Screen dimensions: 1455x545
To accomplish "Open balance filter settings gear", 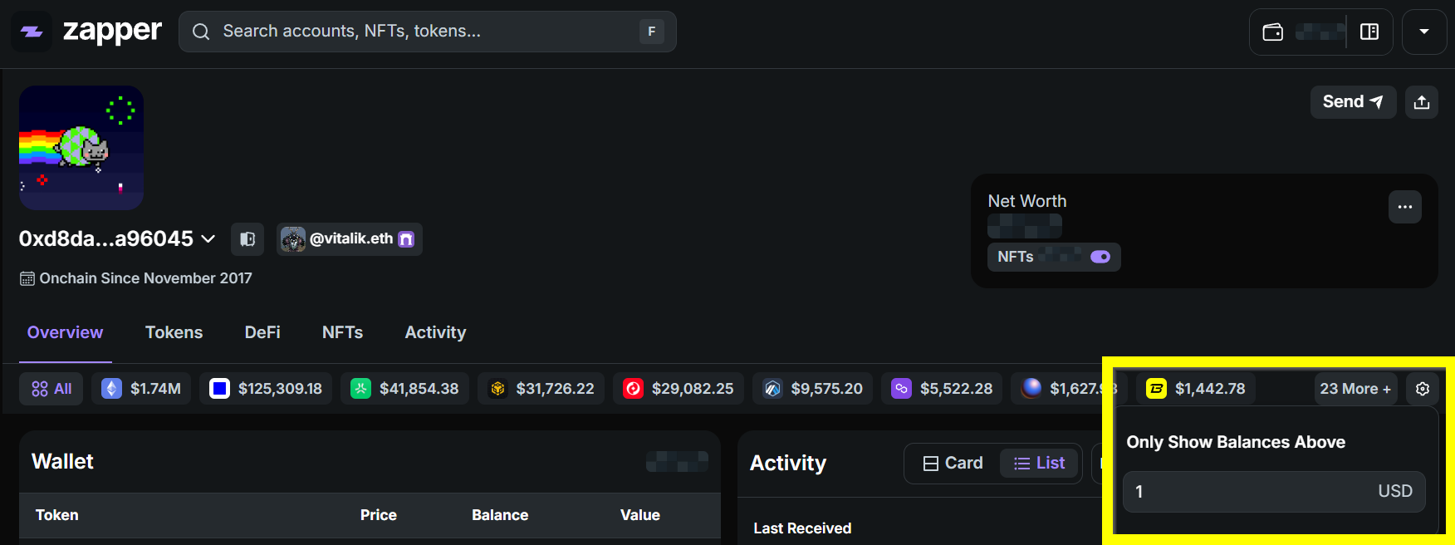I will (x=1422, y=389).
